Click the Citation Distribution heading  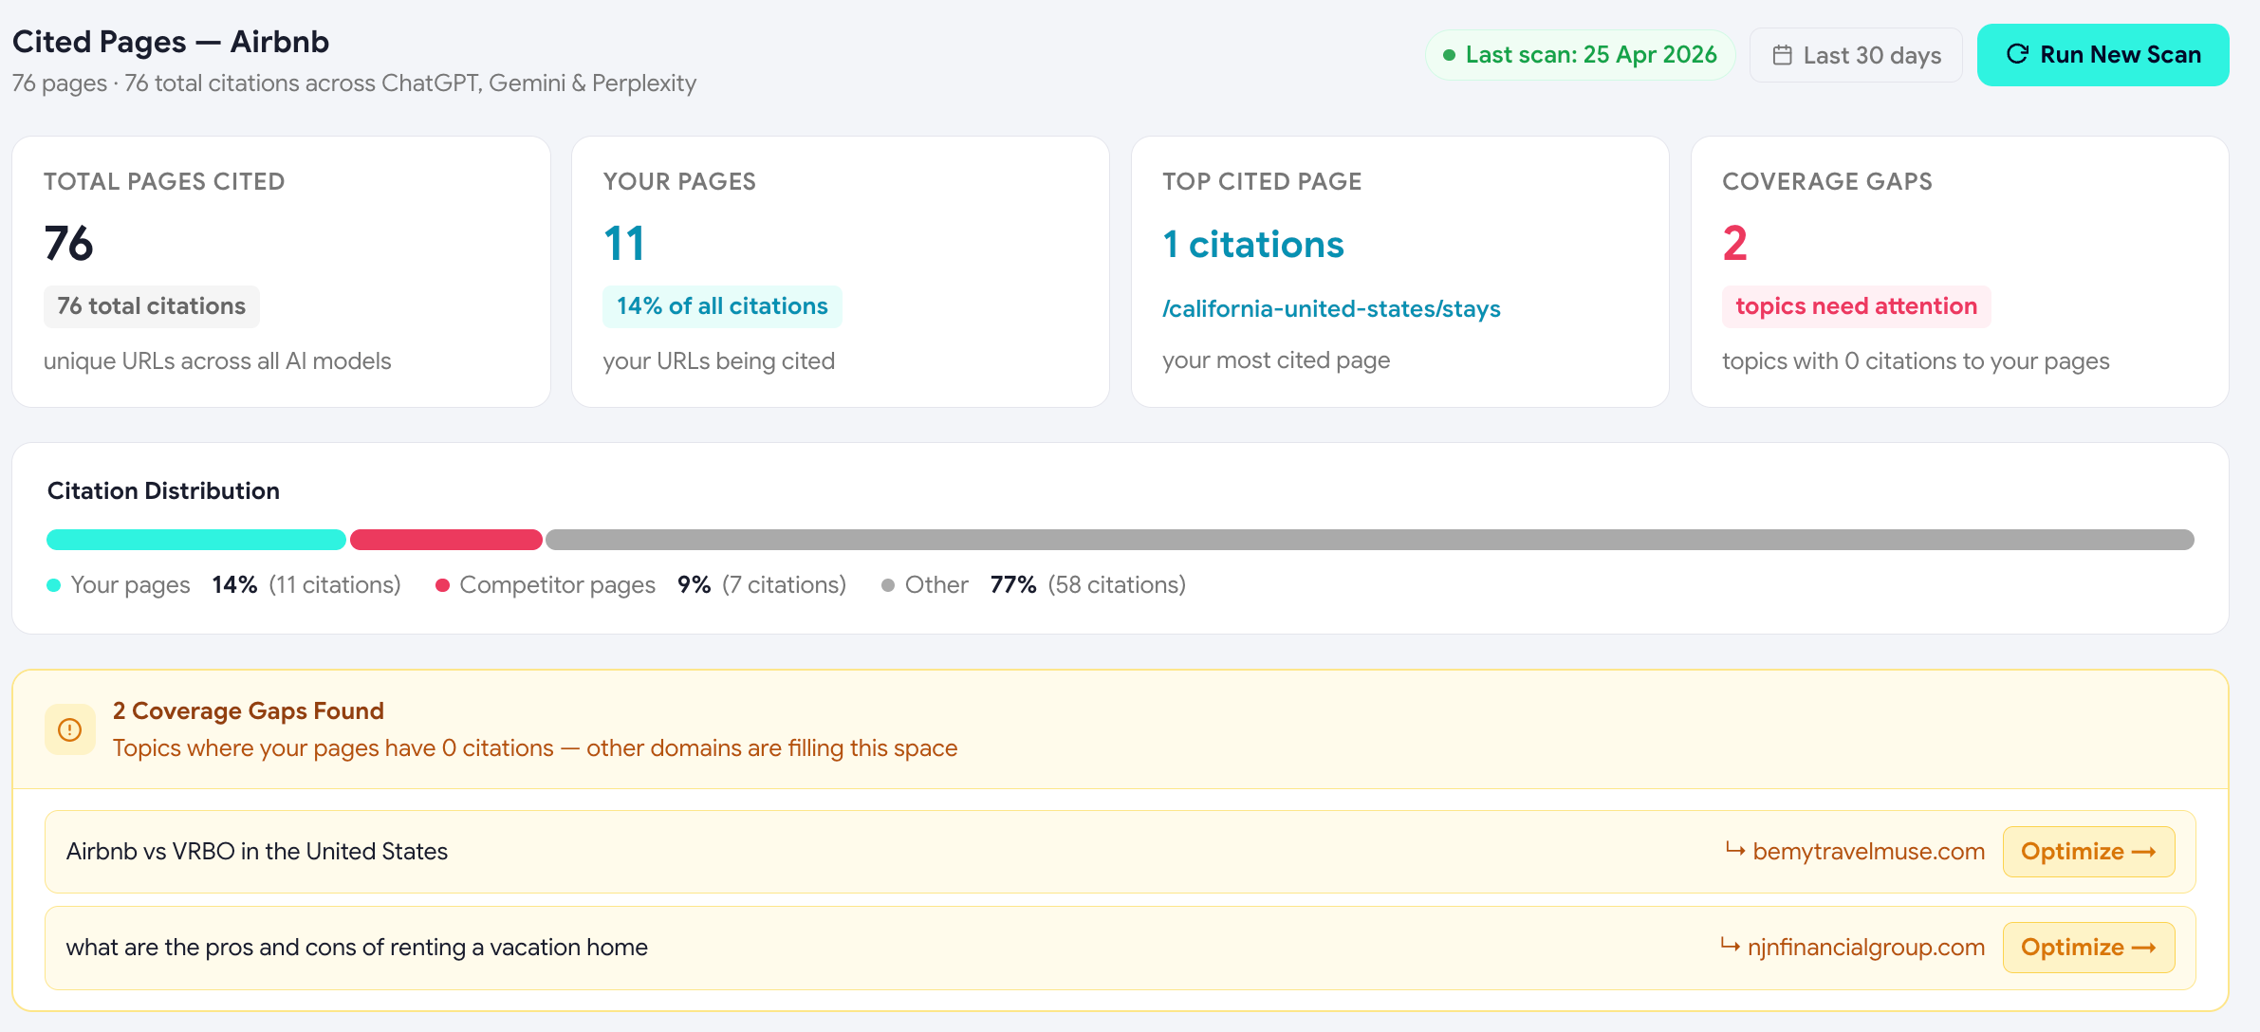click(163, 490)
